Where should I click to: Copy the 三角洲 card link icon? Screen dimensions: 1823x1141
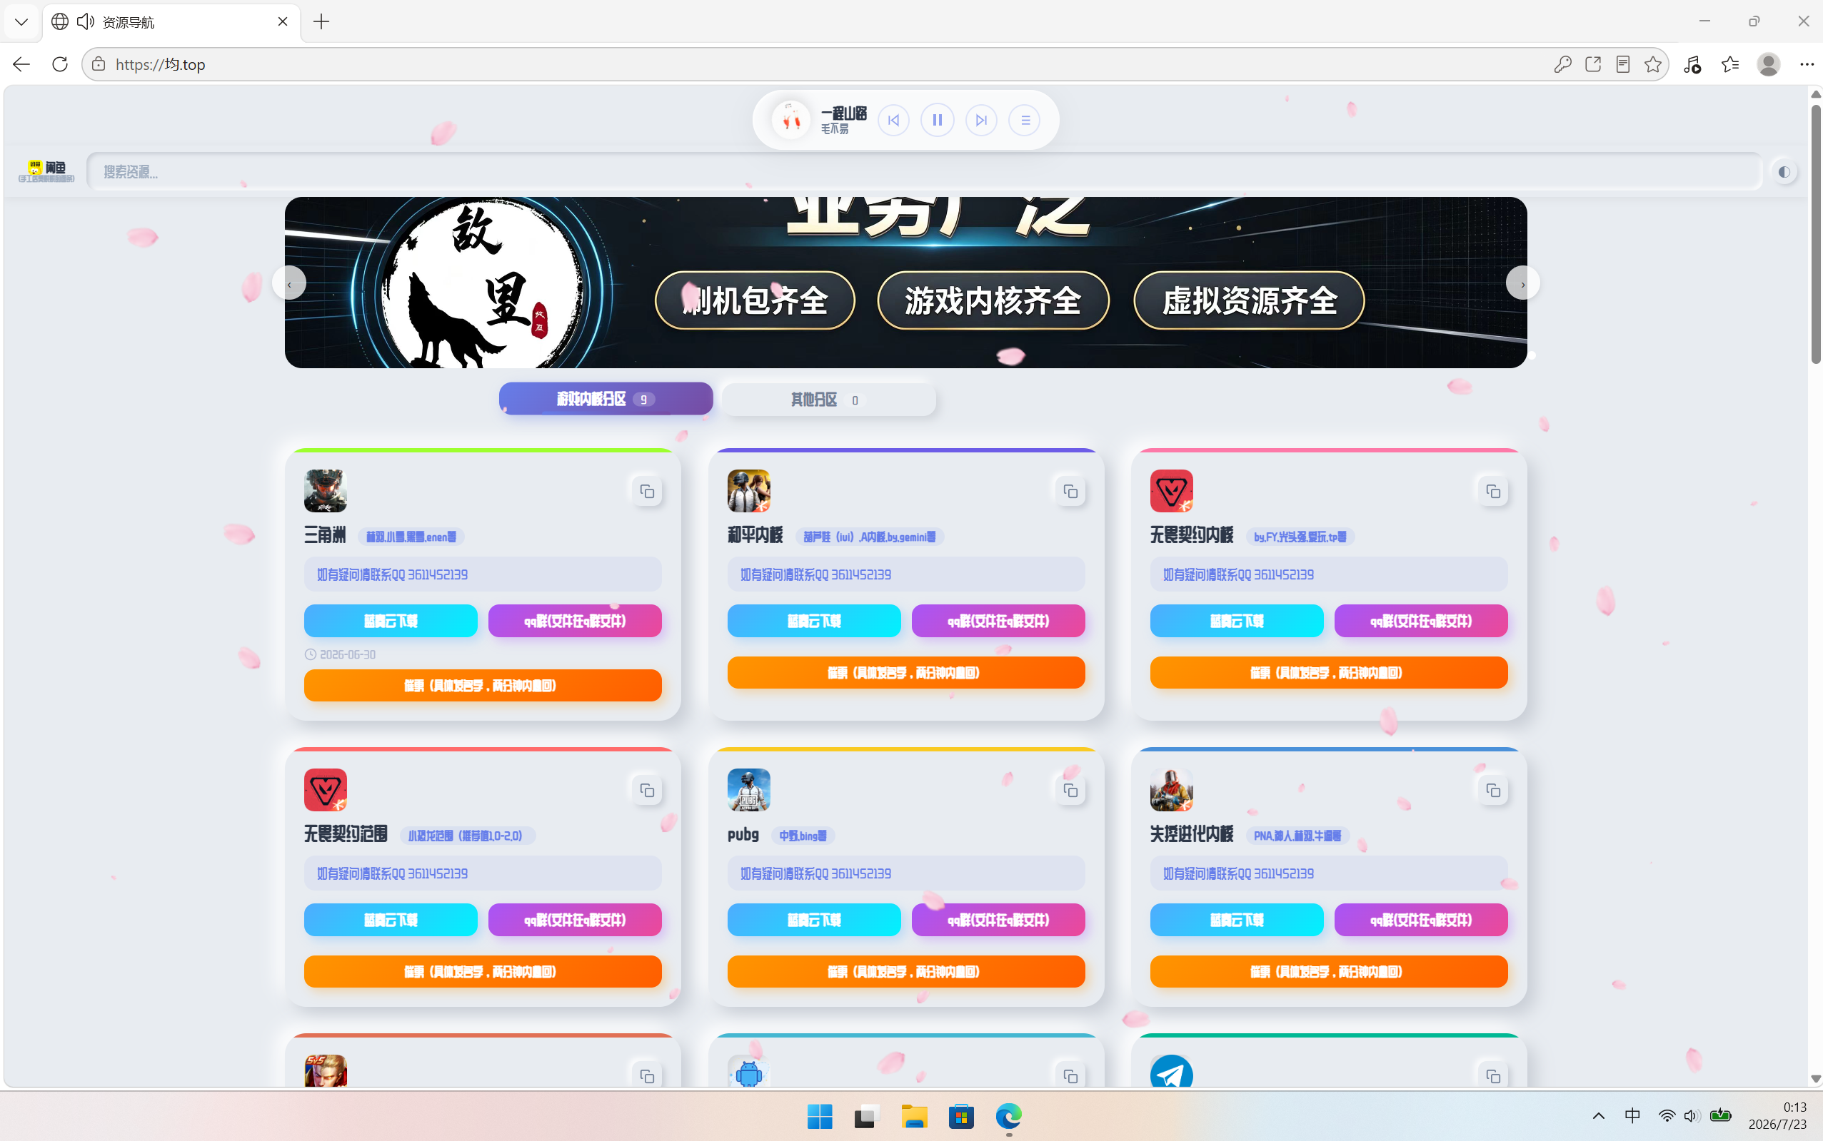click(x=647, y=491)
